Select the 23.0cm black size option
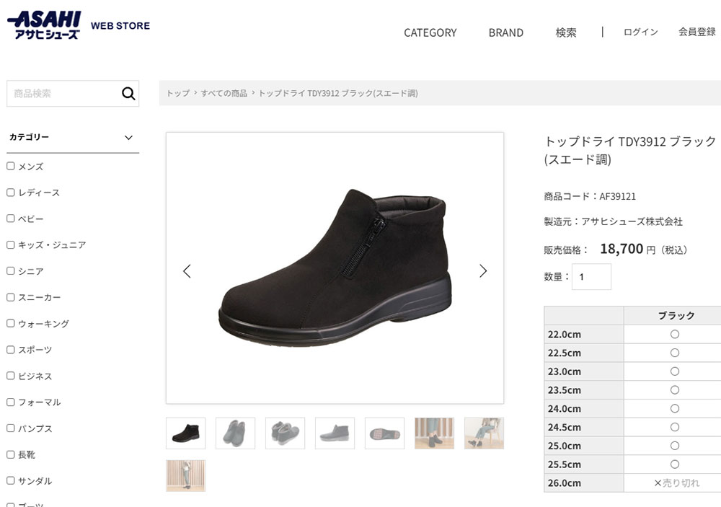This screenshot has width=721, height=507. 675,371
